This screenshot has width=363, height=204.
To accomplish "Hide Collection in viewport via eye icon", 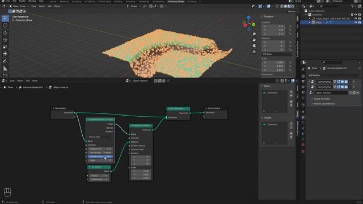I will (356, 15).
